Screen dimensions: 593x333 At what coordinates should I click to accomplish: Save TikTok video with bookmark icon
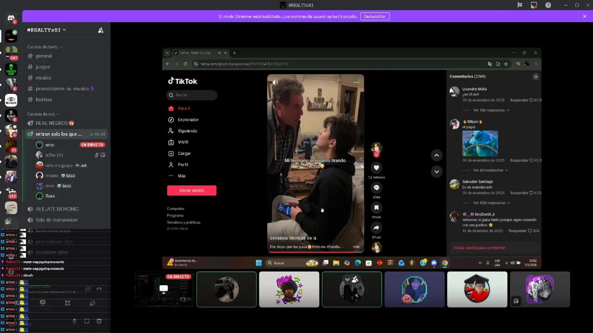click(x=377, y=208)
